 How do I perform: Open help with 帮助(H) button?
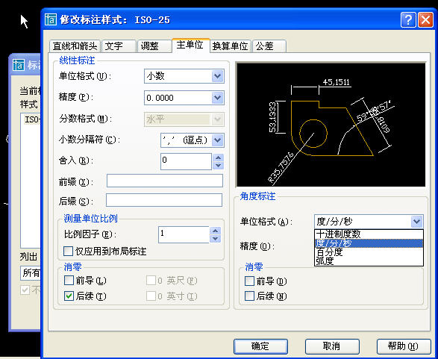pos(404,346)
